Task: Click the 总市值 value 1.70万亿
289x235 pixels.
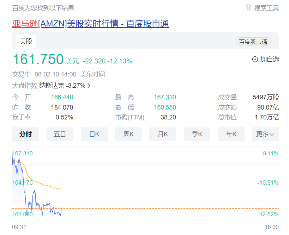Action: click(x=267, y=117)
